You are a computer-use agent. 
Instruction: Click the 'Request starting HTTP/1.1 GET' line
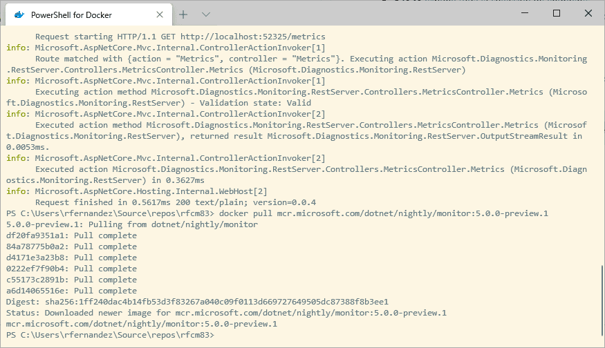point(180,37)
